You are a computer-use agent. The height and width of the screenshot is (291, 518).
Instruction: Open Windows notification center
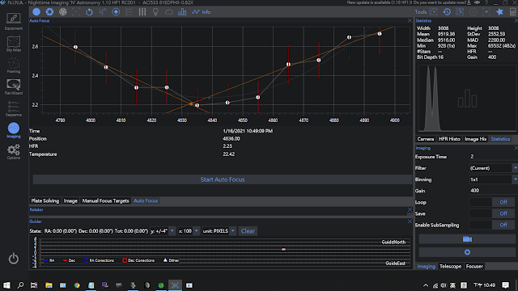click(x=505, y=285)
